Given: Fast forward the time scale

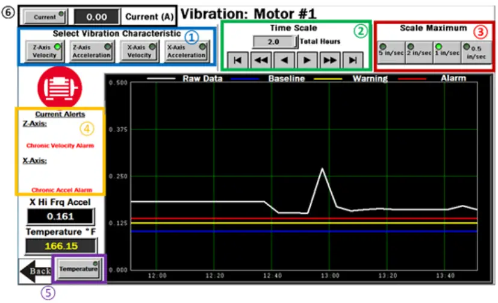Looking at the screenshot, I should [330, 60].
